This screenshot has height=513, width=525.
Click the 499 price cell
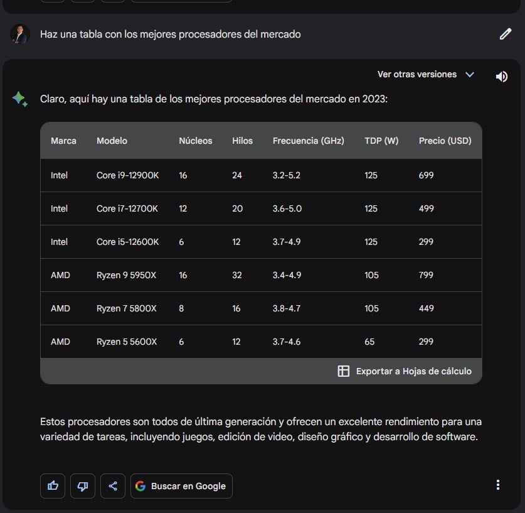(427, 208)
